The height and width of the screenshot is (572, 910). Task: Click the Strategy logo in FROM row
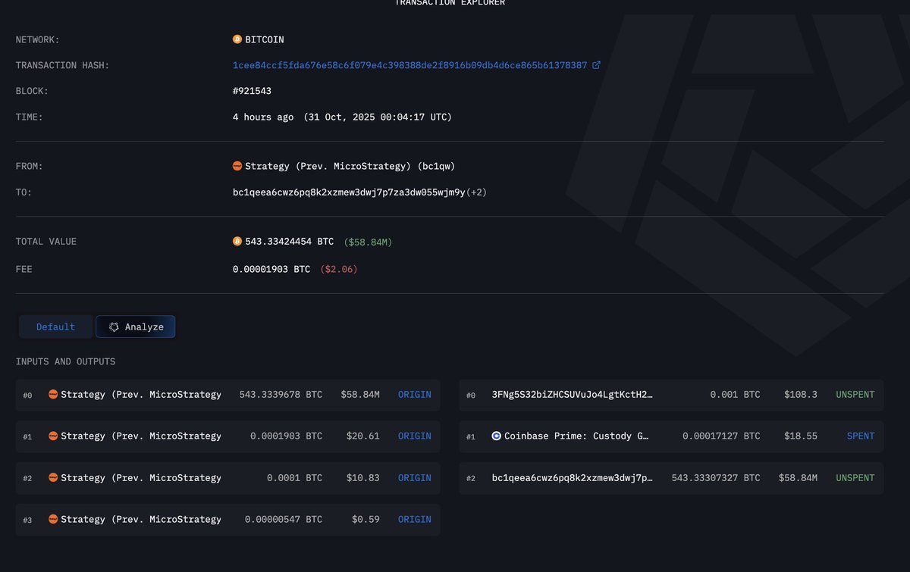click(237, 166)
